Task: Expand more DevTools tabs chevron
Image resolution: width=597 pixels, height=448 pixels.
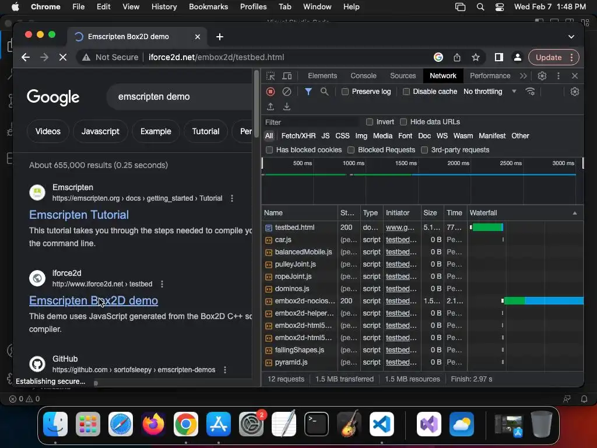Action: (x=524, y=76)
